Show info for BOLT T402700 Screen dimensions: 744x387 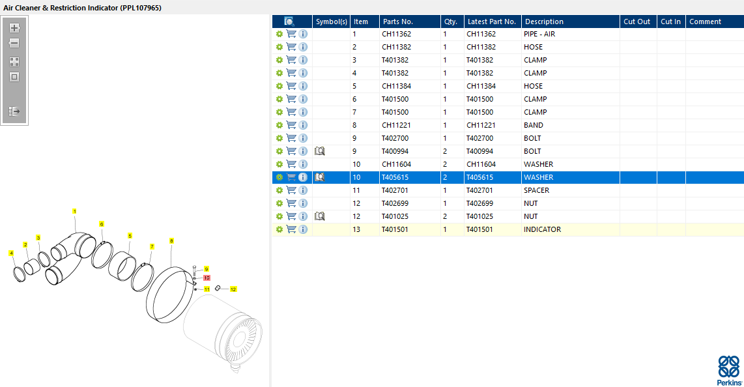coord(303,138)
